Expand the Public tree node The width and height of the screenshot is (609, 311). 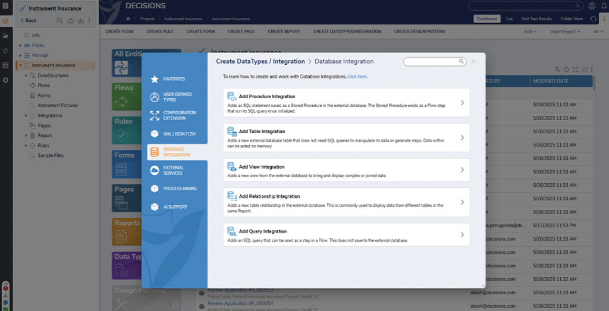point(21,45)
